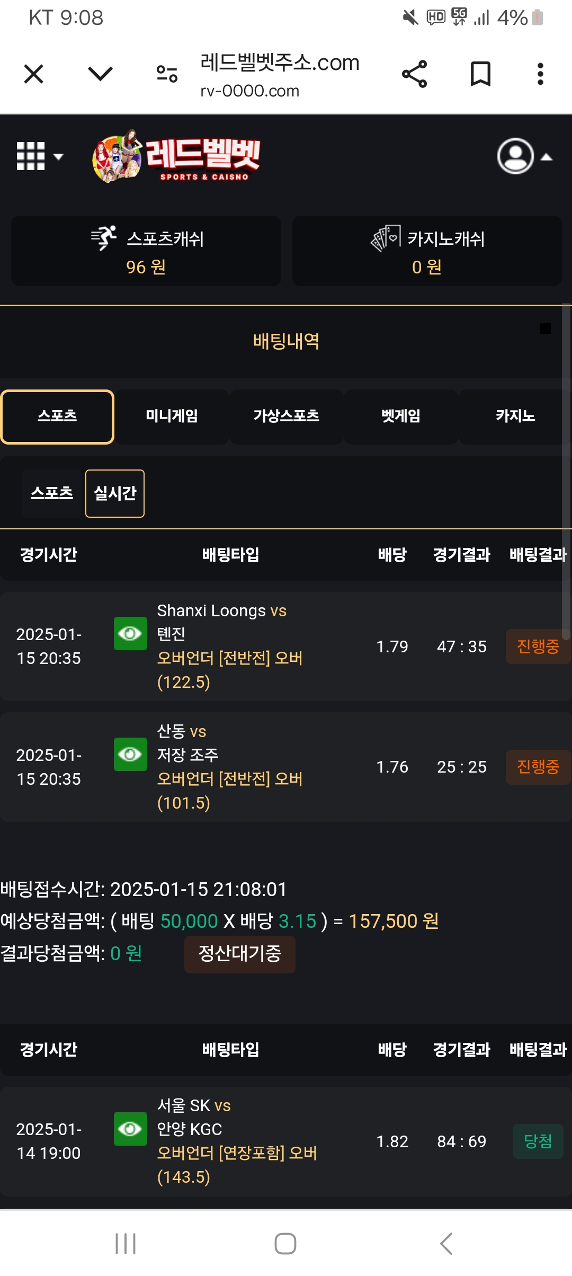This screenshot has height=1276, width=572.
Task: Click the 레드벨벳 Sports & Casino logo
Action: coord(177,157)
